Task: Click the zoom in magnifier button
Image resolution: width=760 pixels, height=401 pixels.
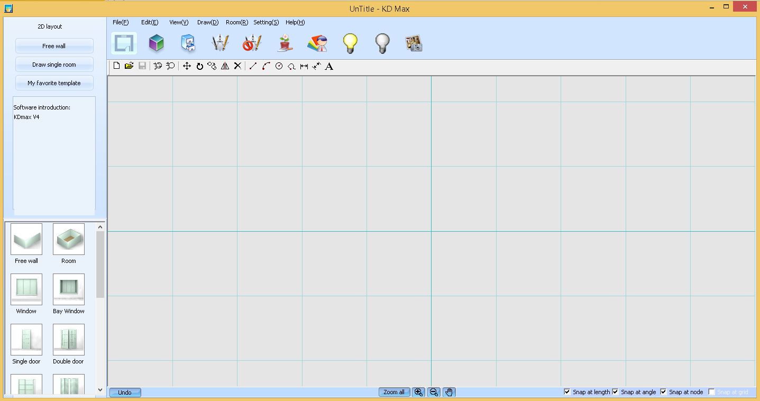Action: 418,392
